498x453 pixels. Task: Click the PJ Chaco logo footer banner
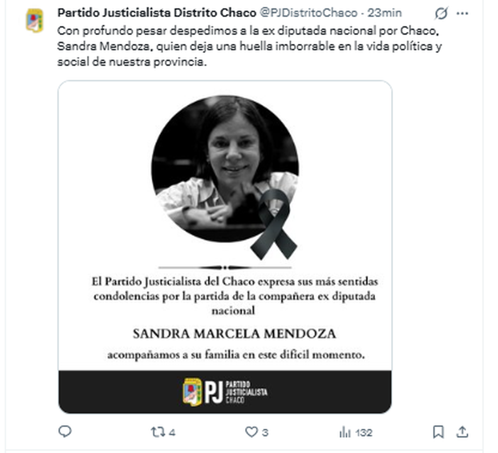point(225,392)
